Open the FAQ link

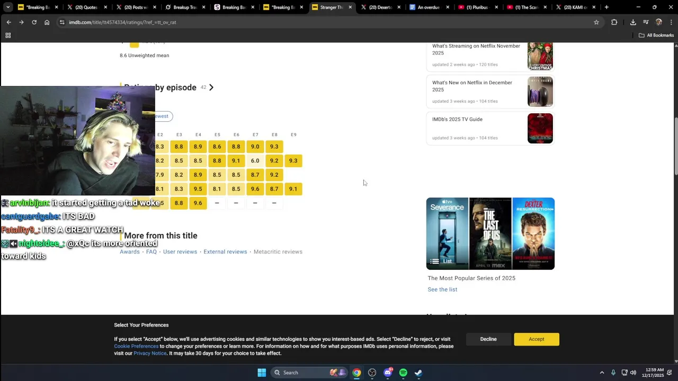click(151, 252)
